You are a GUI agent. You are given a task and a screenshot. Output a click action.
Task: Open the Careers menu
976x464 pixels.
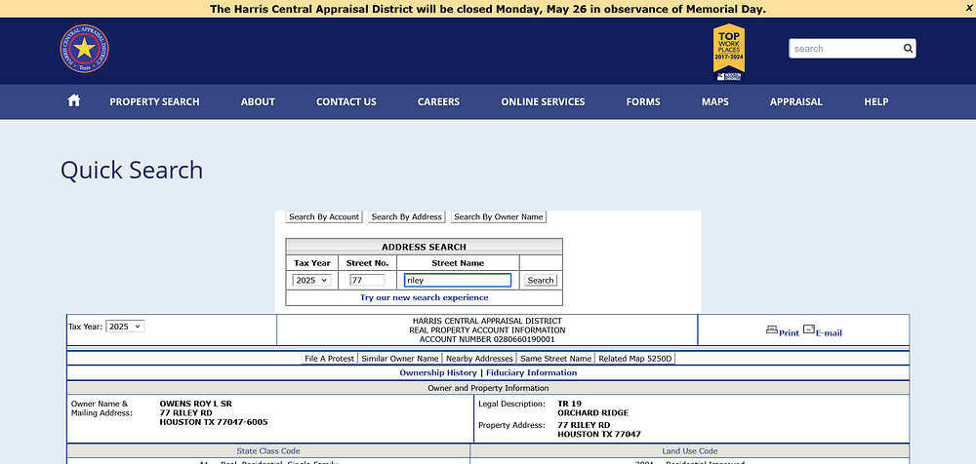pos(439,102)
